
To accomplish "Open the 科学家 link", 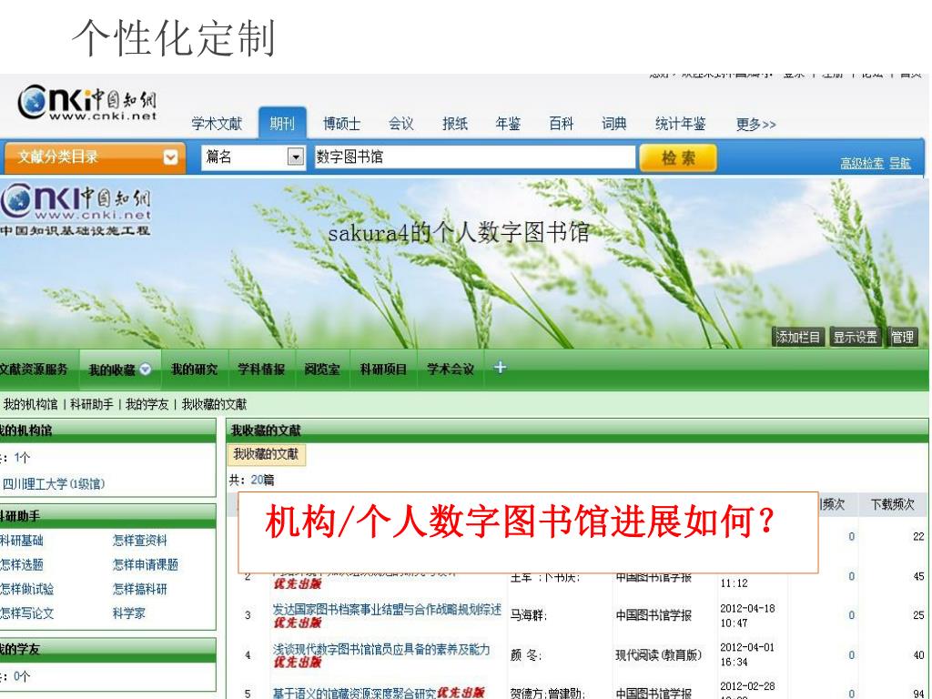I will (129, 613).
